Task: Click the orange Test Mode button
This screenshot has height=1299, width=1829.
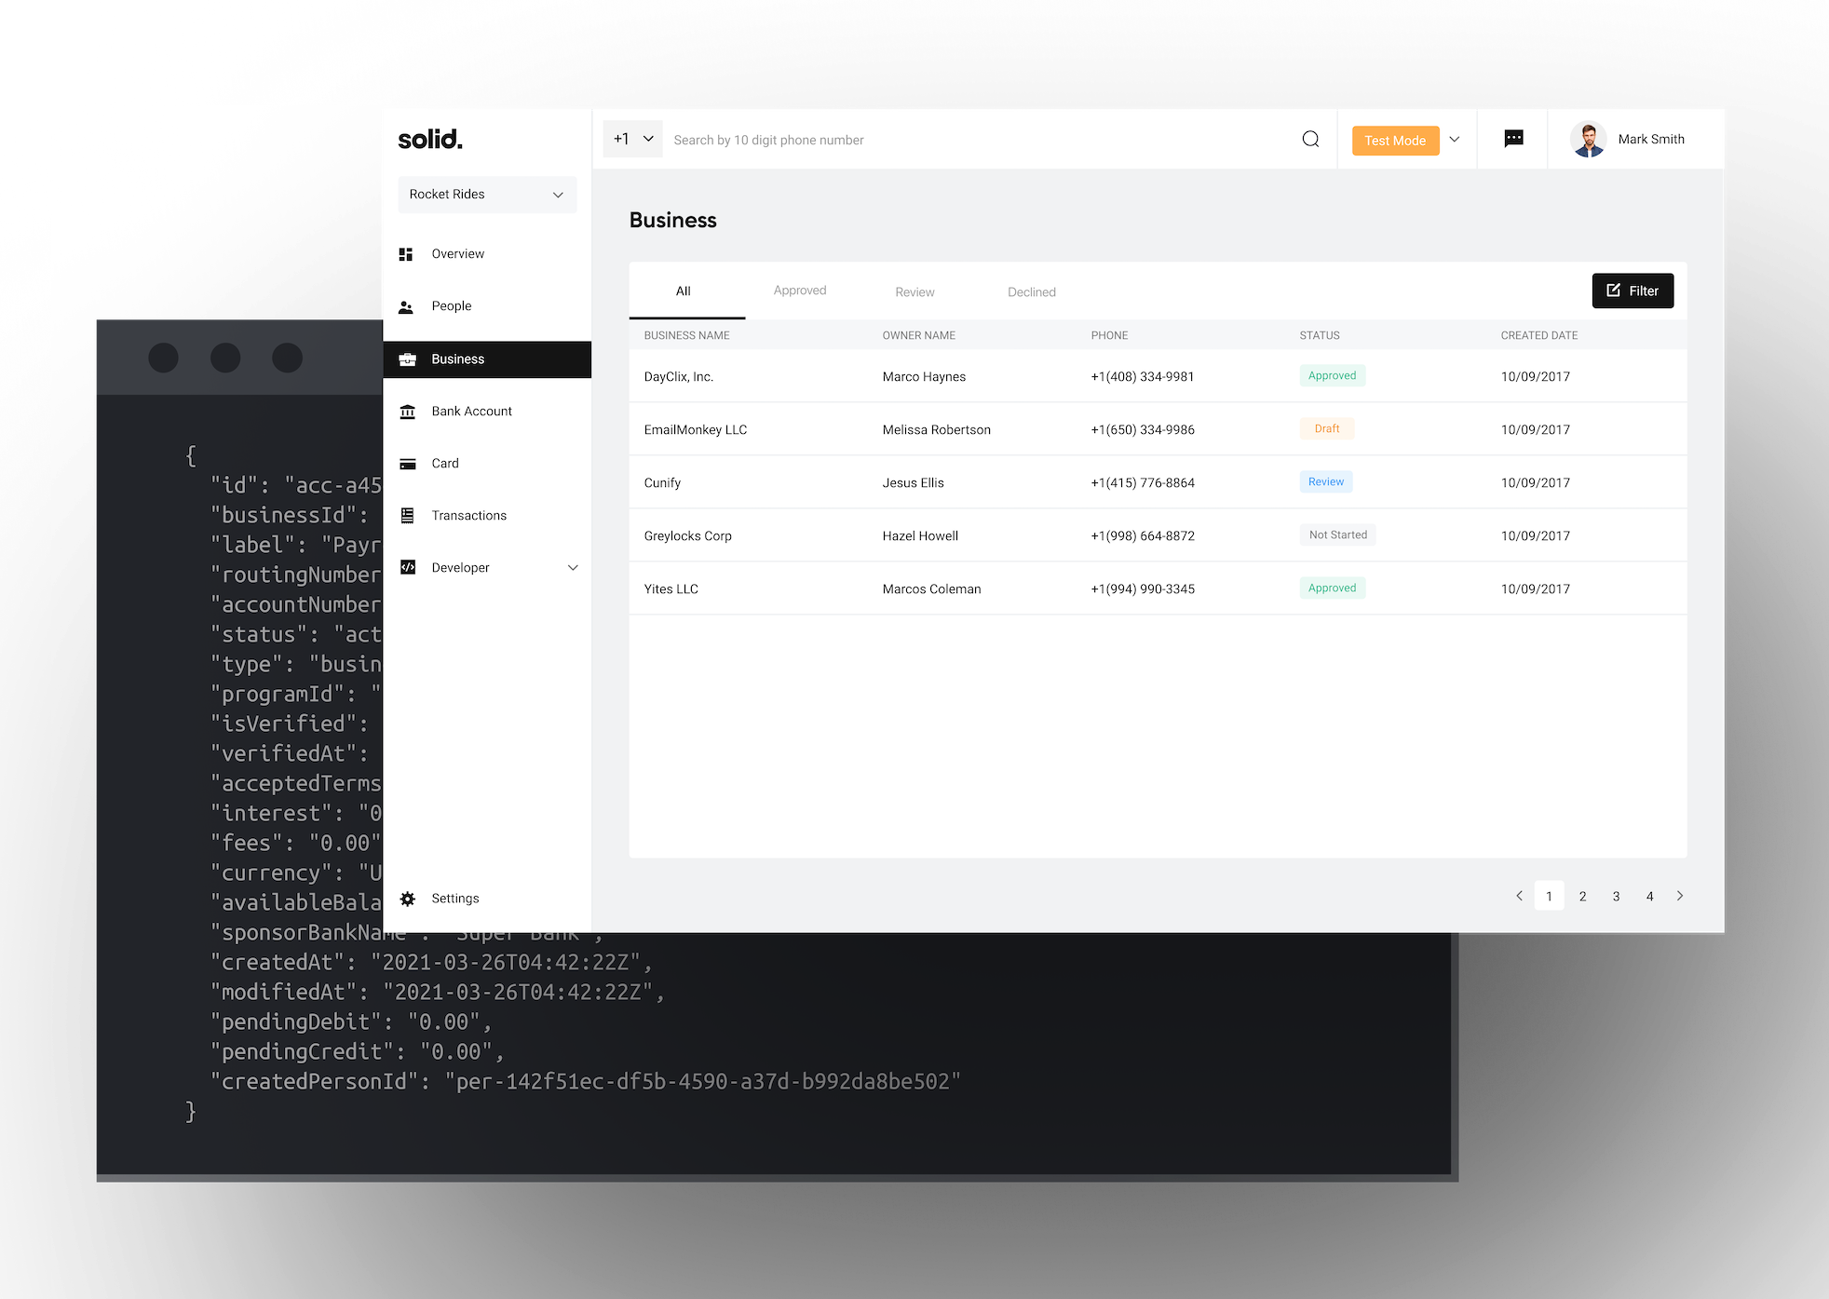Action: pos(1394,141)
